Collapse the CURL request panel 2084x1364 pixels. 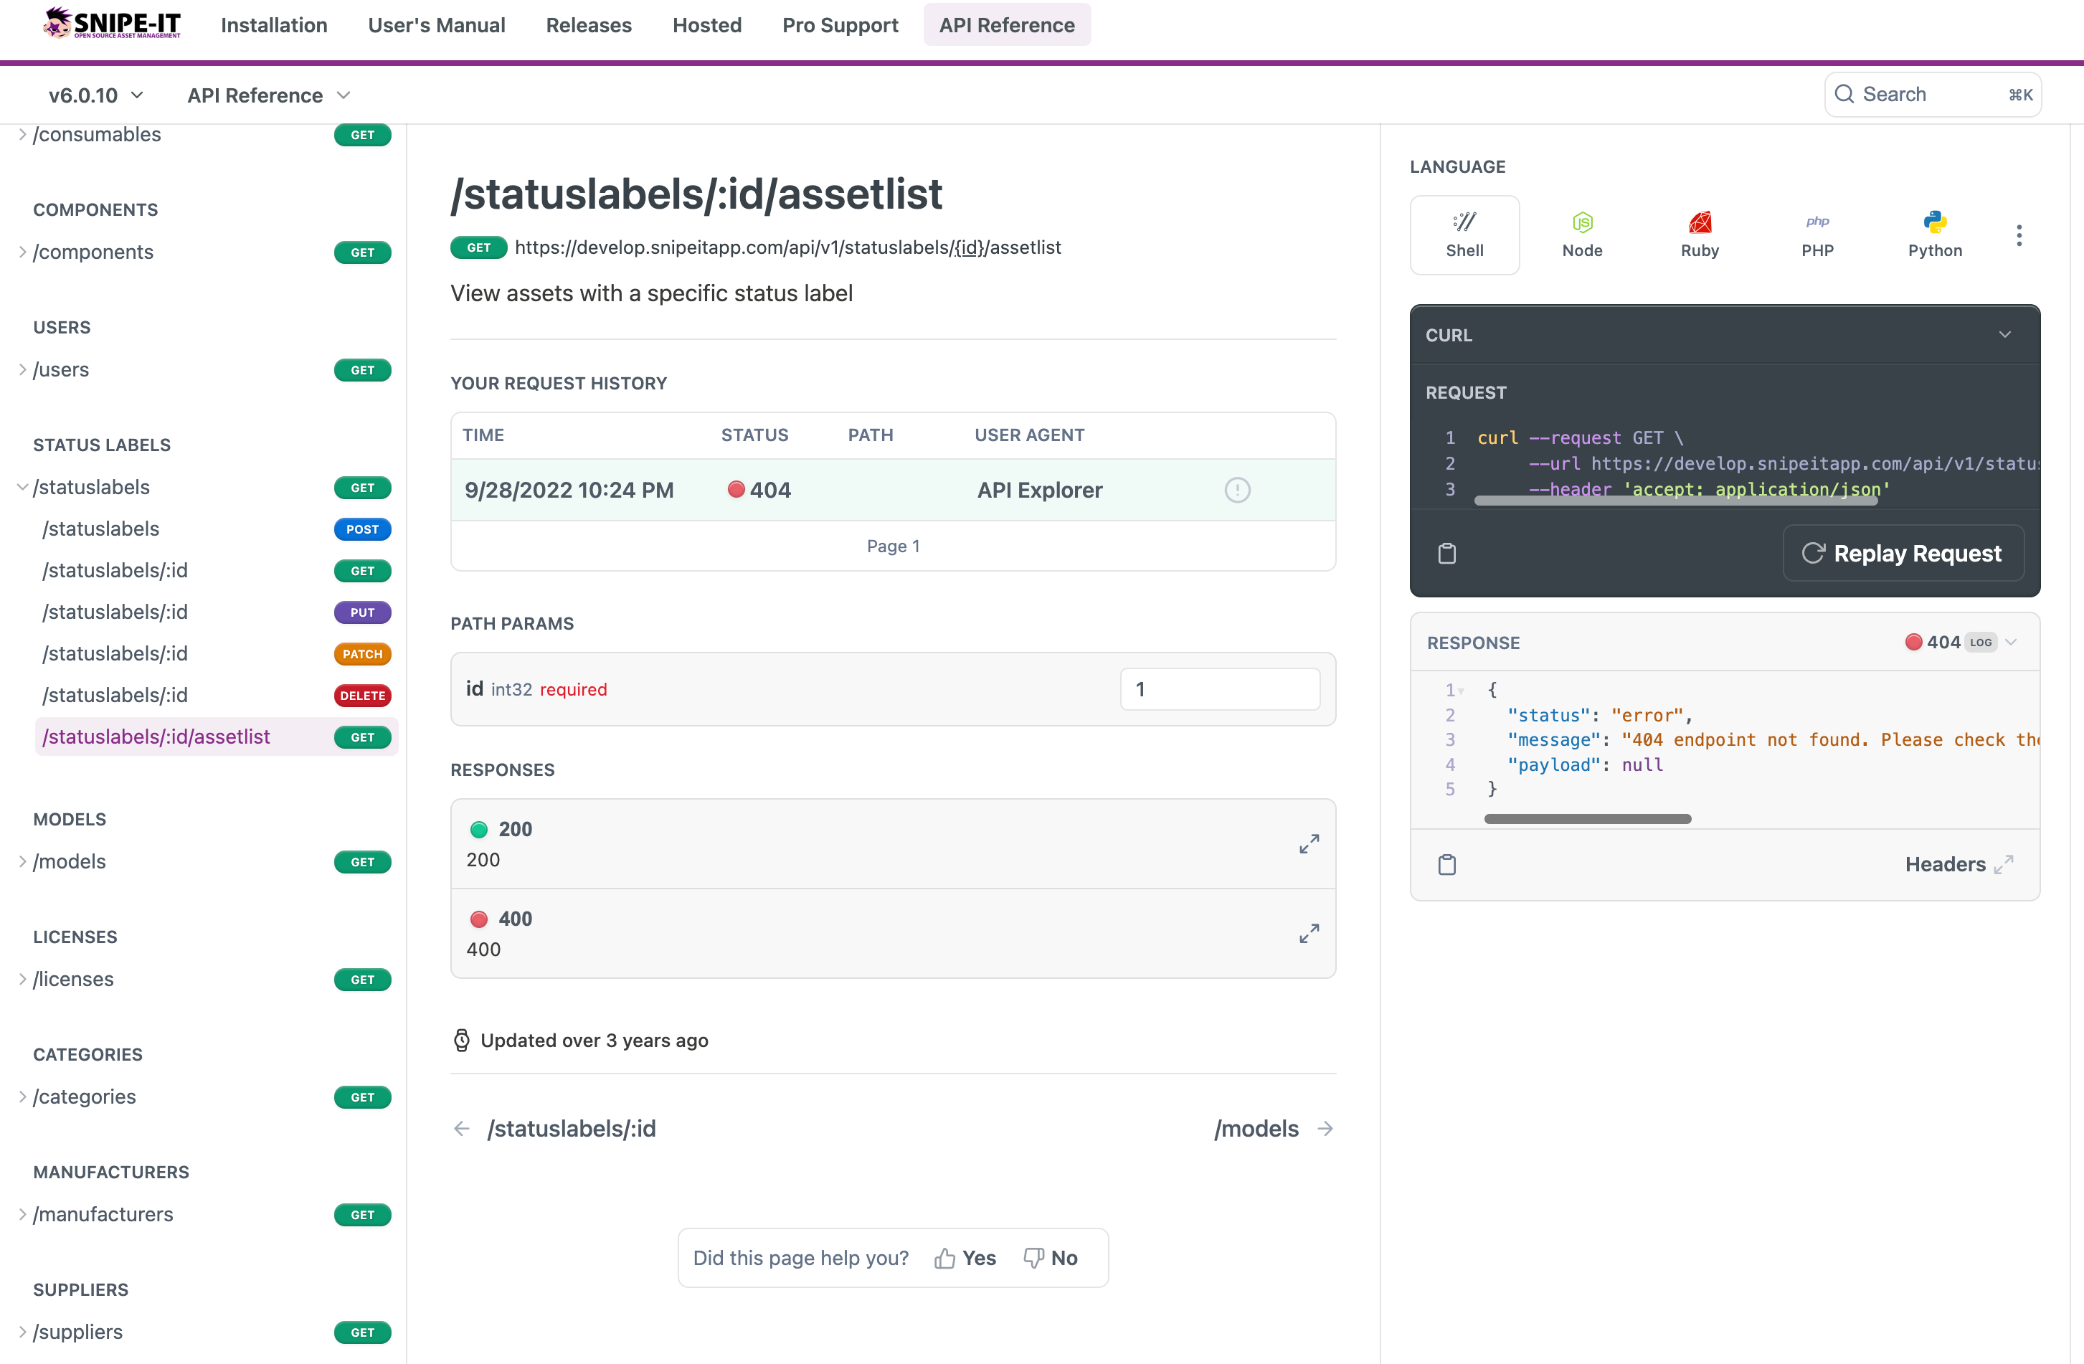(x=2005, y=334)
